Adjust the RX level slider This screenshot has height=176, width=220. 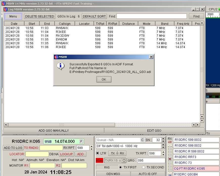(170, 159)
